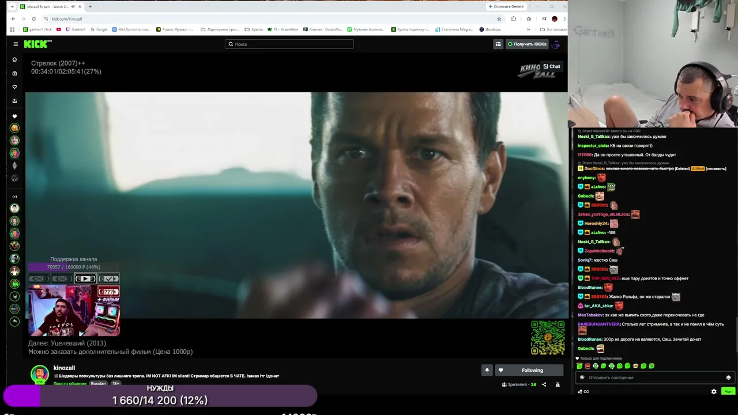The image size is (738, 415).
Task: Open the kinozall channel avatar
Action: click(39, 373)
